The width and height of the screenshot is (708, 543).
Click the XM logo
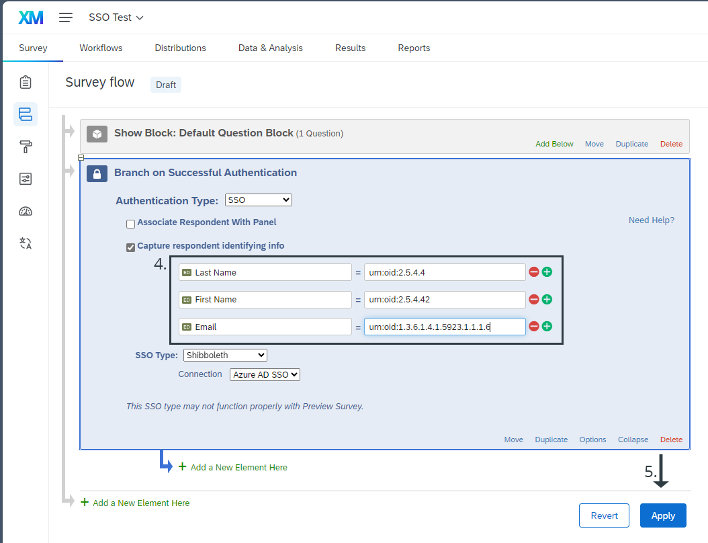[31, 17]
